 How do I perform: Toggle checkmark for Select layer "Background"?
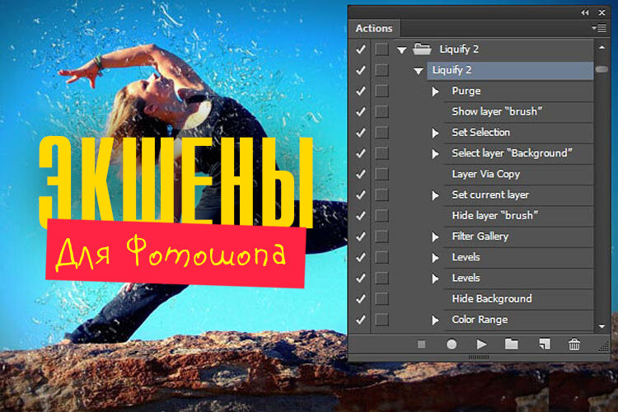360,153
